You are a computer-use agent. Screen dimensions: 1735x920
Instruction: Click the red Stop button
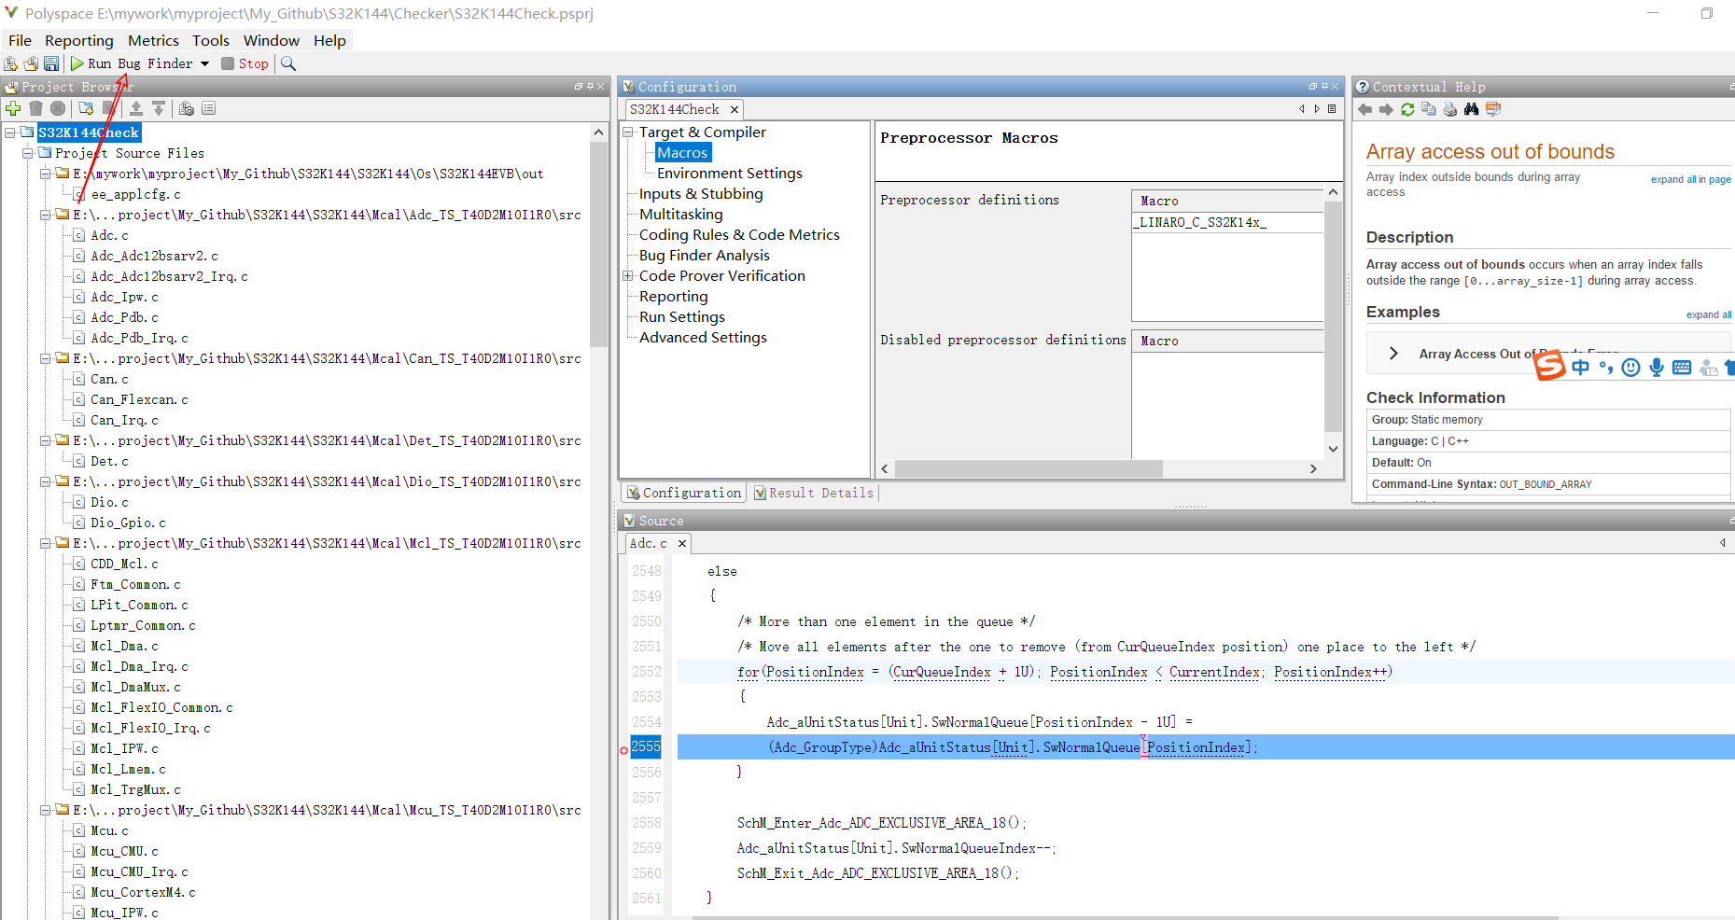[x=245, y=63]
